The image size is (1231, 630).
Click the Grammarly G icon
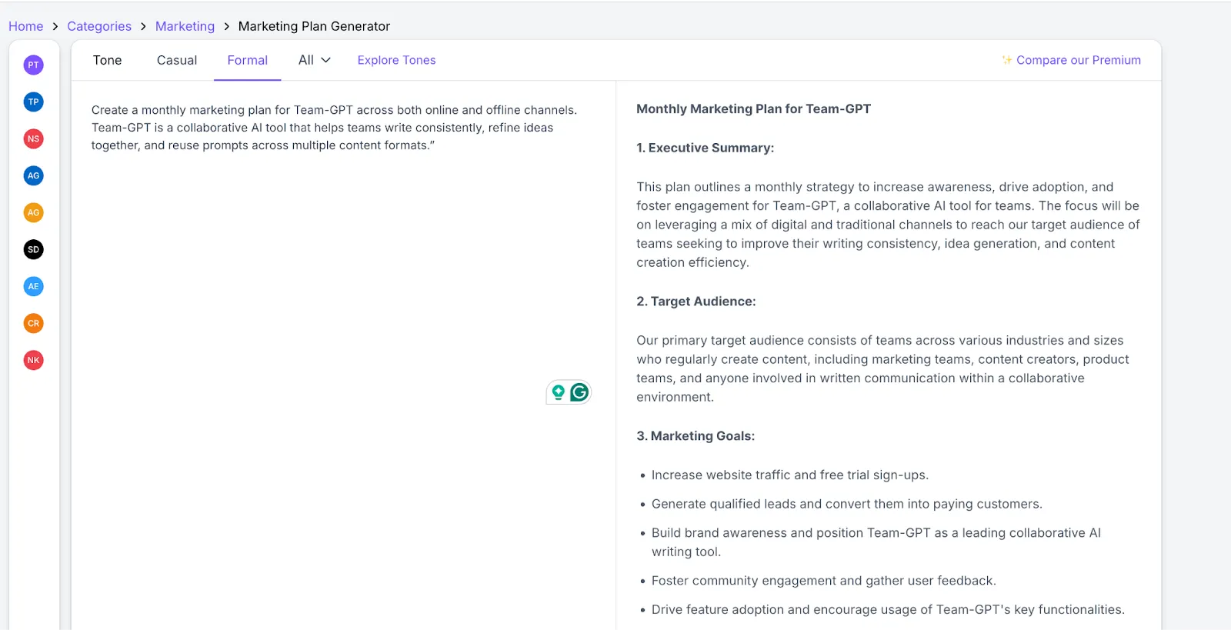pos(579,392)
